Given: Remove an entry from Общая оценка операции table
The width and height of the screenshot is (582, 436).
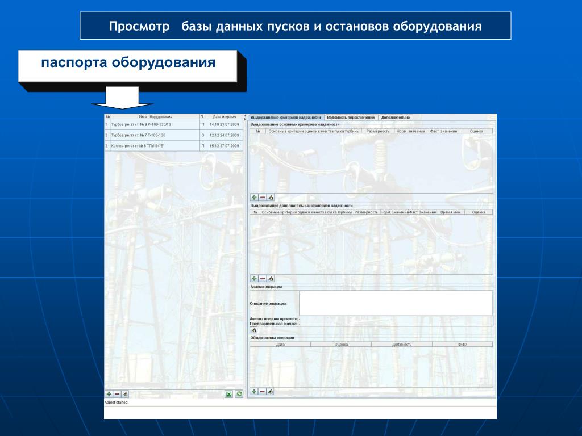Looking at the screenshot, I should (x=263, y=392).
